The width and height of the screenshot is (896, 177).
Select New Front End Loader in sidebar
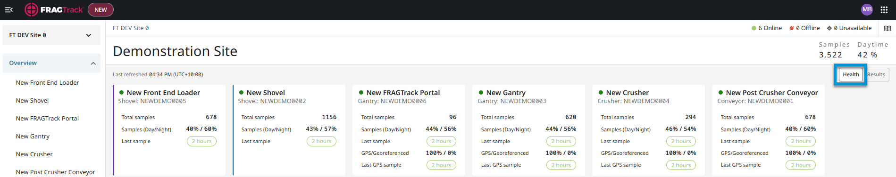pos(47,83)
